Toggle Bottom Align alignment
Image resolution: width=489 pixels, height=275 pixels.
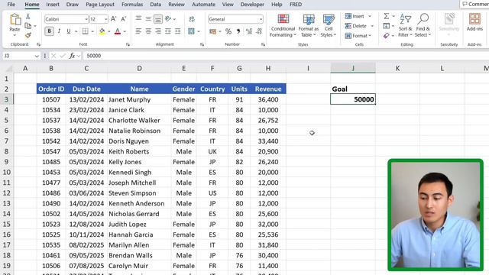point(158,19)
